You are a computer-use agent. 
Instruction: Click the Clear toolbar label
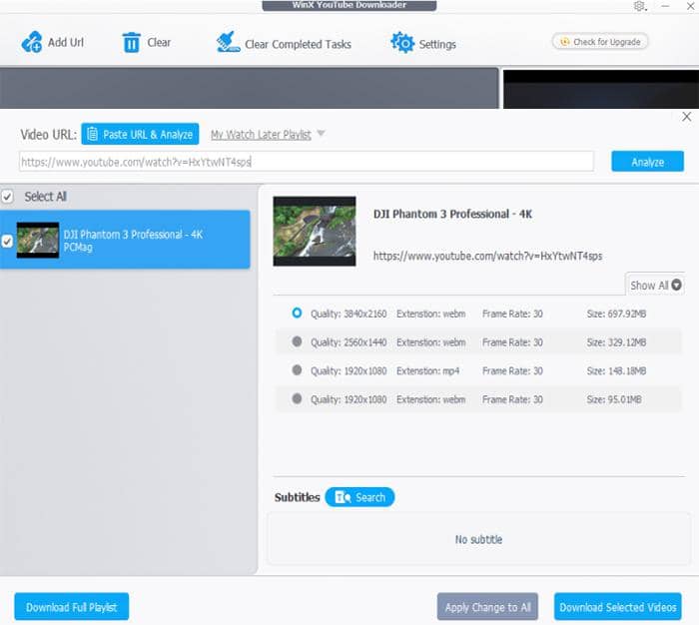click(x=159, y=42)
